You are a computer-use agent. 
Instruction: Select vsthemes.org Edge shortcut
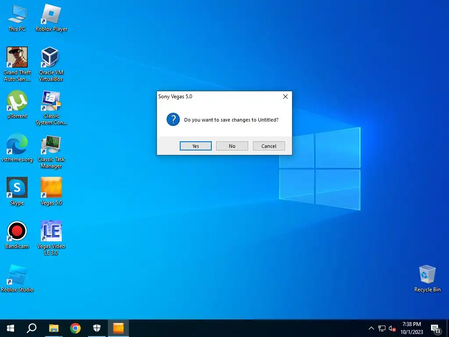[17, 148]
